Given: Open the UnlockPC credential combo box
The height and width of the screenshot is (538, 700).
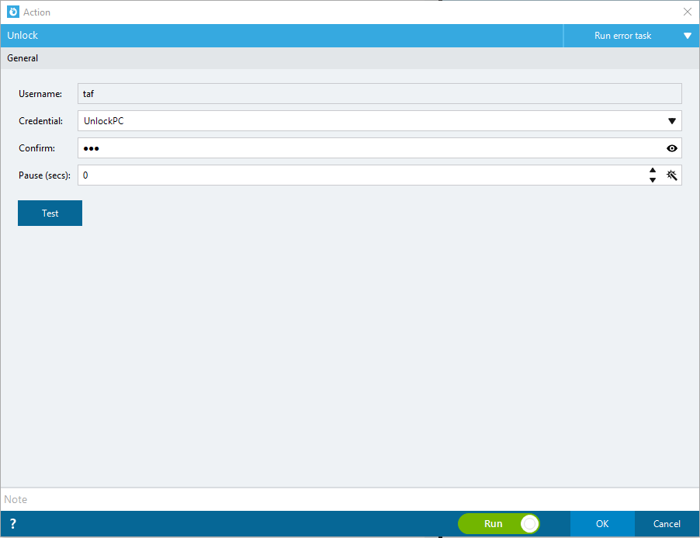Looking at the screenshot, I should tap(379, 121).
